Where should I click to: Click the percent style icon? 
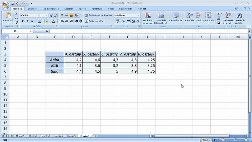click(124, 21)
